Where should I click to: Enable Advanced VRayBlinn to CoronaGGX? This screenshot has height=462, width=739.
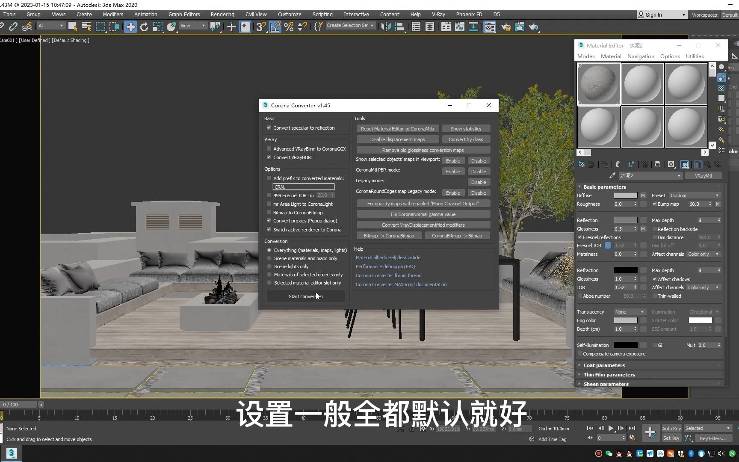click(269, 149)
